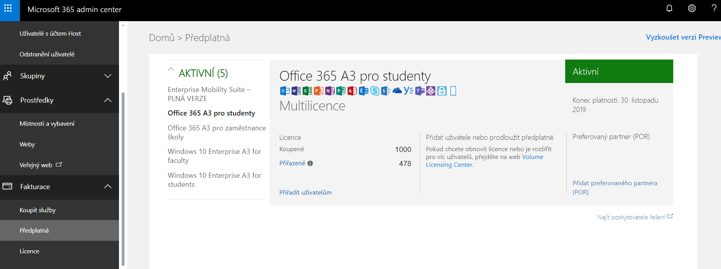Select Windows 10 Enterprise A3 for students

tap(214, 180)
